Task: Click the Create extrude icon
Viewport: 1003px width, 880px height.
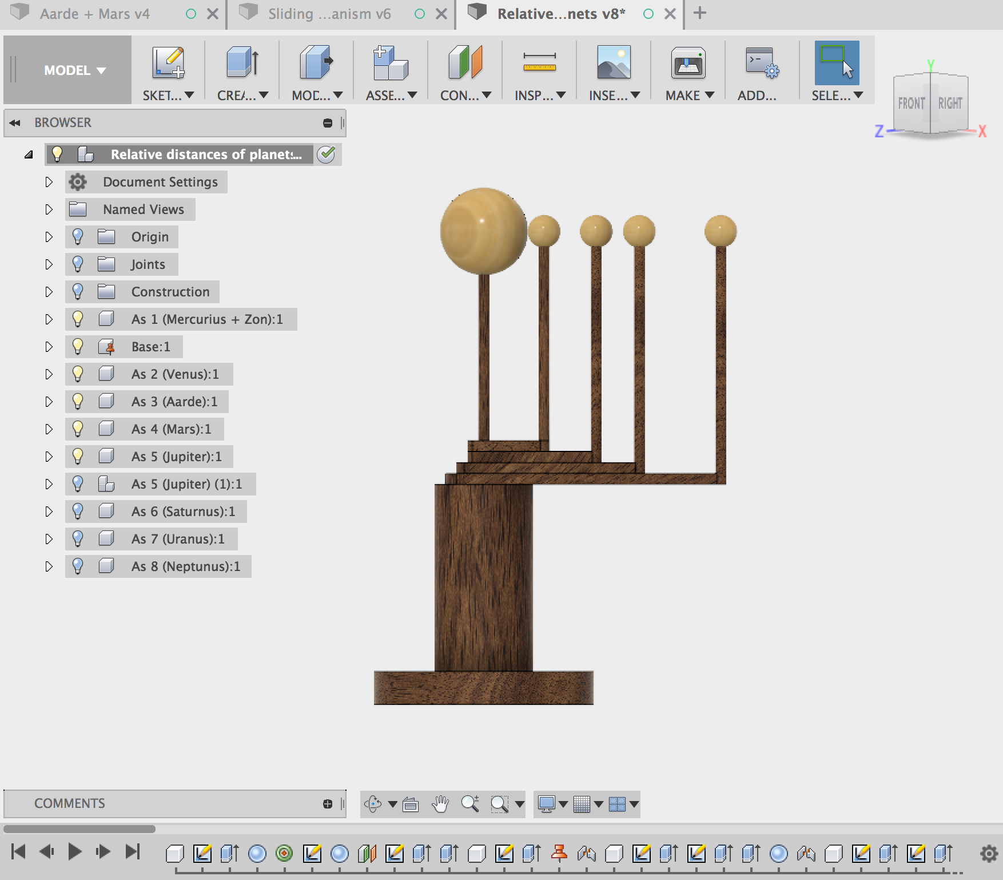Action: pyautogui.click(x=242, y=62)
